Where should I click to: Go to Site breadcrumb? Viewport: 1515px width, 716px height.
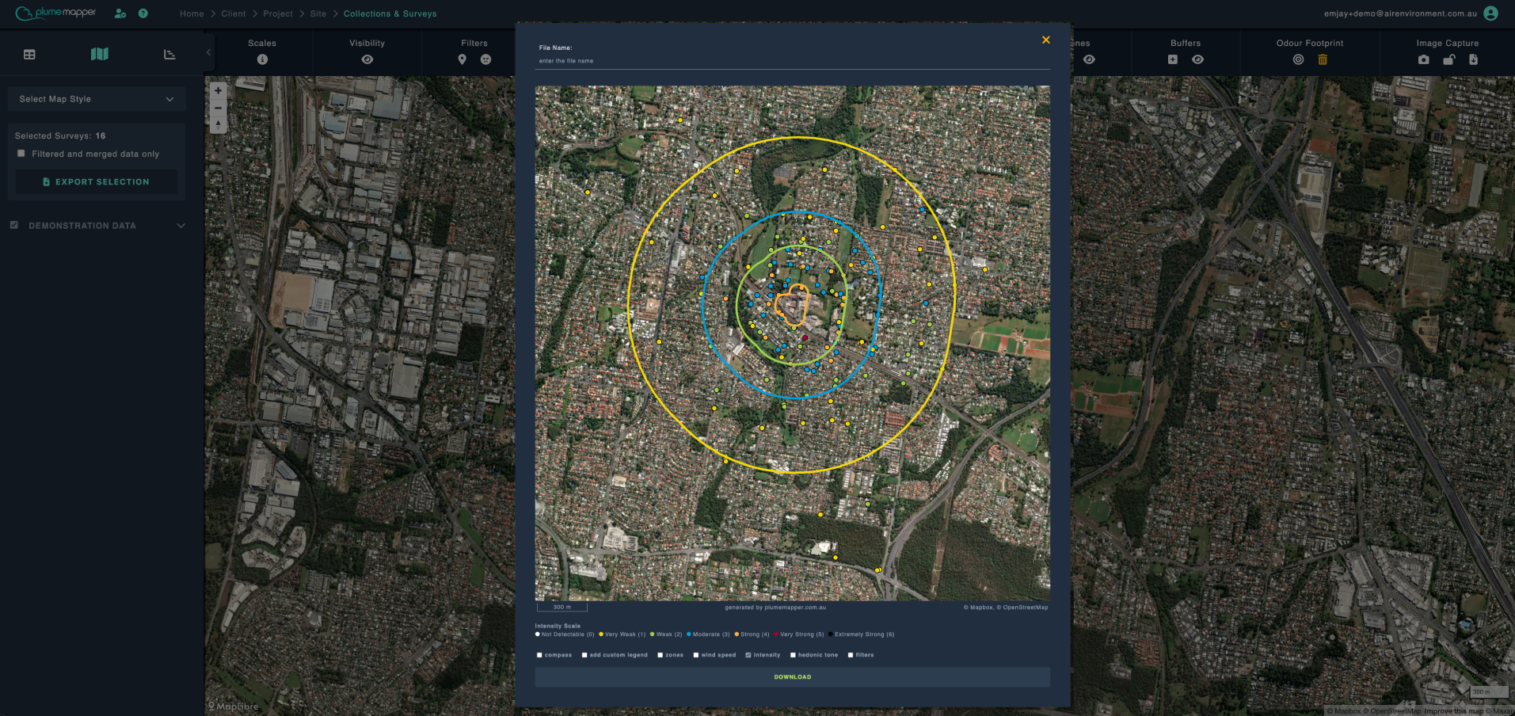pos(318,13)
